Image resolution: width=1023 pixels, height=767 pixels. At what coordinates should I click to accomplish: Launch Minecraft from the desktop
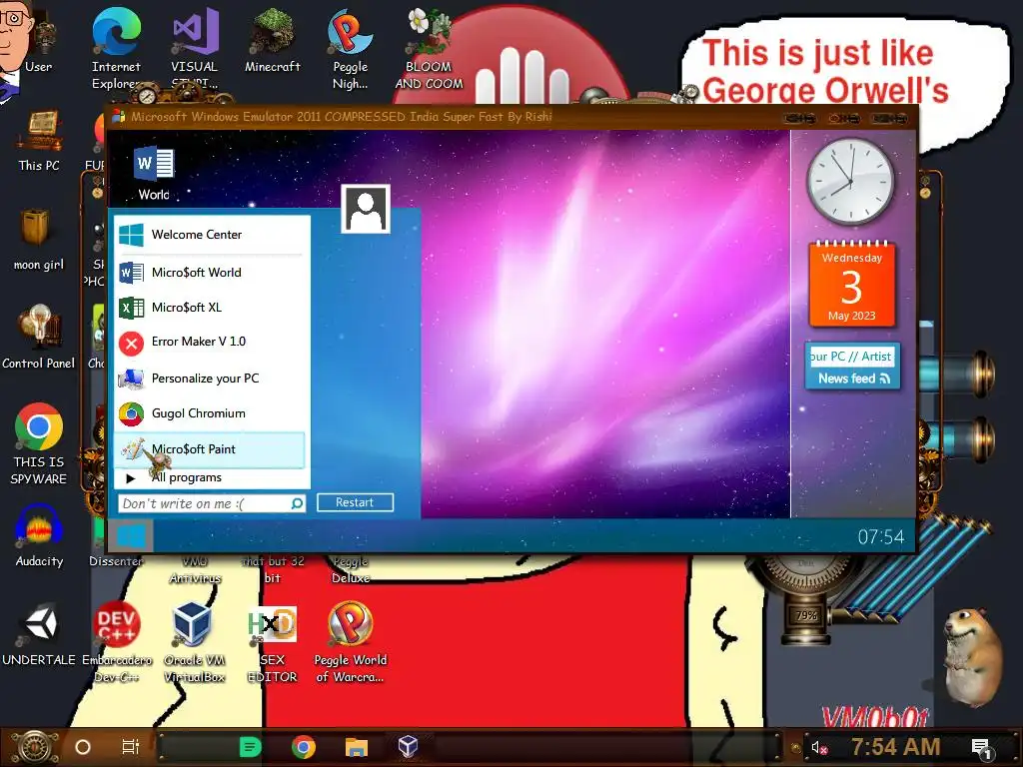[x=272, y=40]
